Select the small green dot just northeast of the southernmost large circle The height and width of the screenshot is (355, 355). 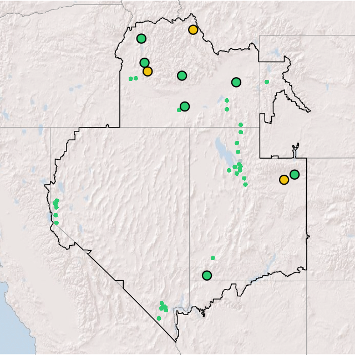(213, 258)
